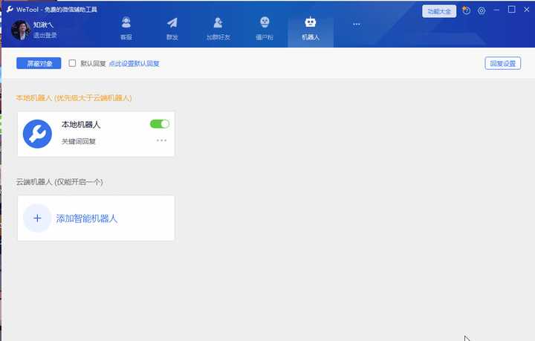This screenshot has width=535, height=341.
Task: Click the 回复设置 button
Action: [502, 63]
